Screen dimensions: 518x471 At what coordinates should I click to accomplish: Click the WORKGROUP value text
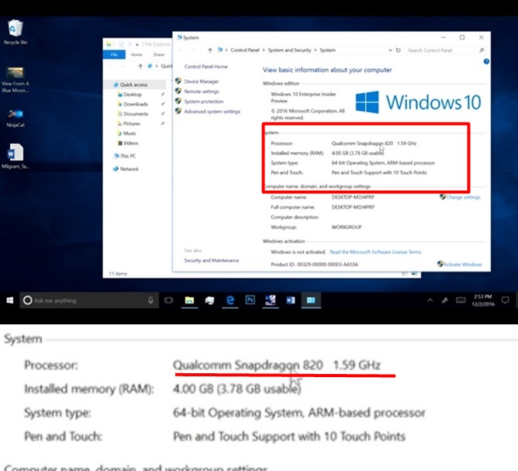[347, 227]
